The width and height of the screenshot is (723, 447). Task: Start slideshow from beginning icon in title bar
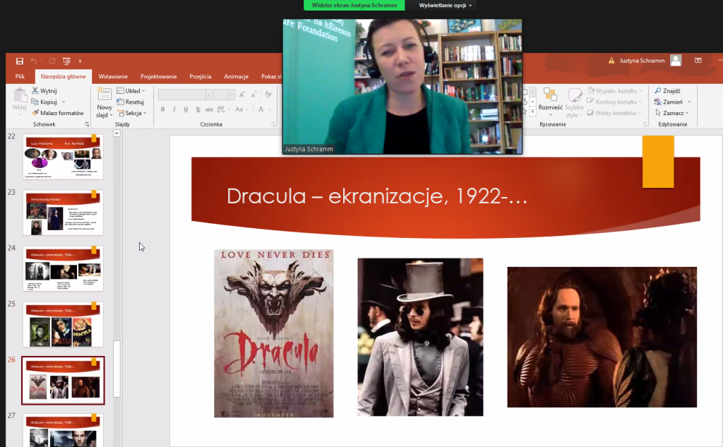pos(66,61)
